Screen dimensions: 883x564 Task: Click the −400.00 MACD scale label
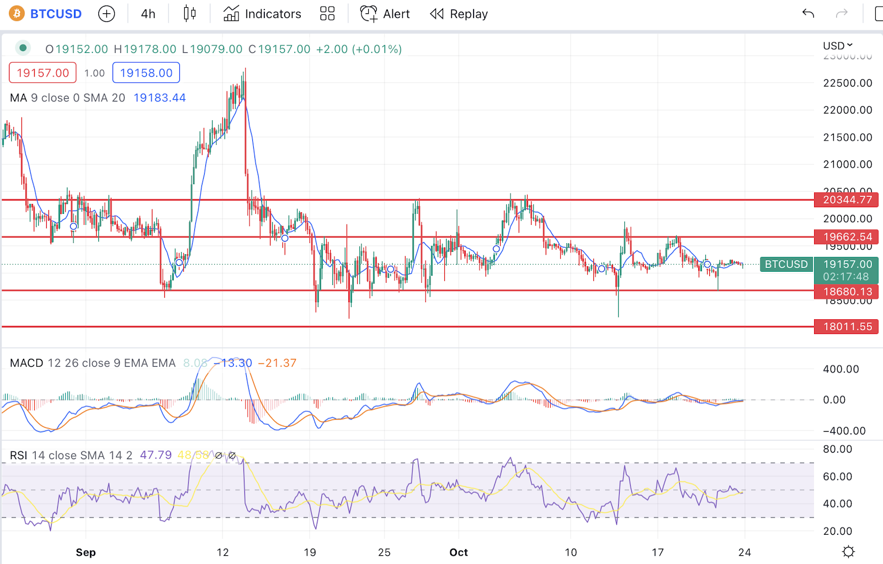pos(844,431)
